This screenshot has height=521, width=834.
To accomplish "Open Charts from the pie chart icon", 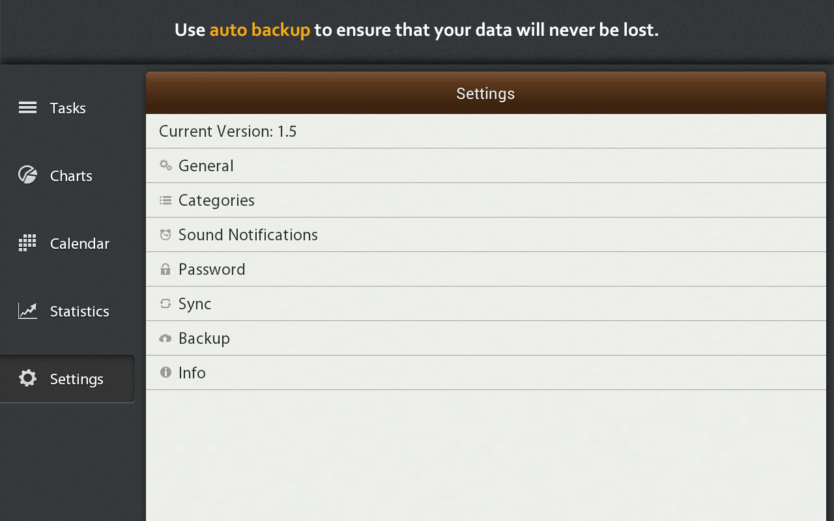I will tap(27, 175).
